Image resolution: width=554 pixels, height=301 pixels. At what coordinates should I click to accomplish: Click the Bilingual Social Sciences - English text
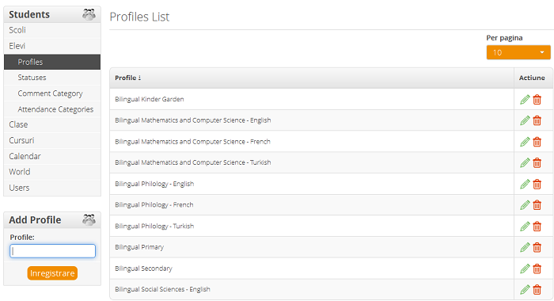(x=162, y=289)
